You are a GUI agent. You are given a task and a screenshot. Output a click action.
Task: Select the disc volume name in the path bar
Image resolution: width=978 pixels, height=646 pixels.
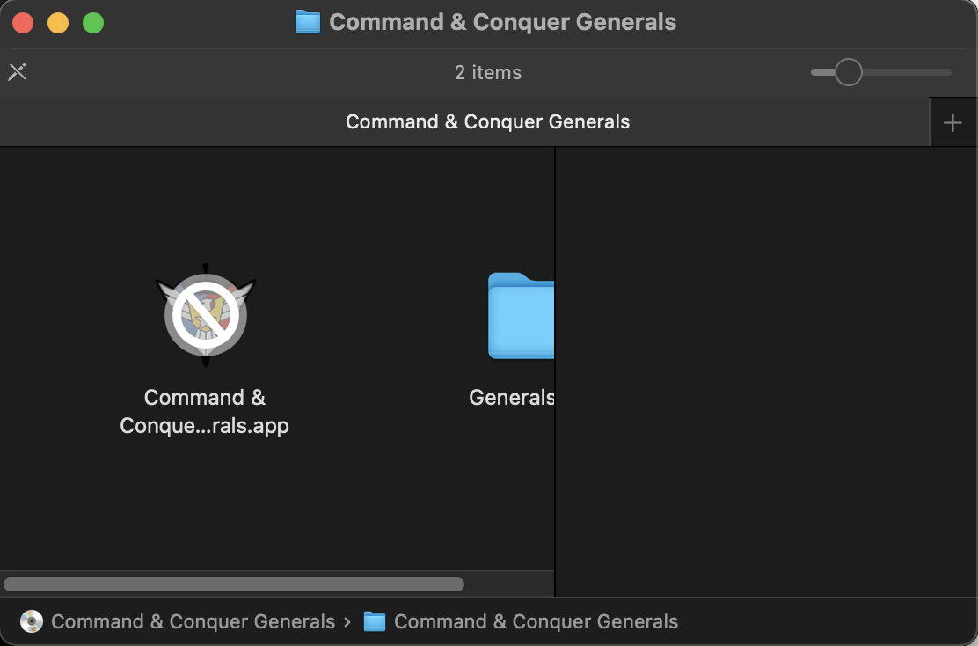pos(193,621)
